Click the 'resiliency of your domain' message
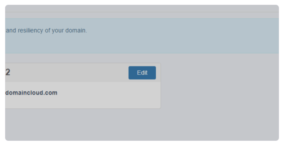 [x=46, y=31]
